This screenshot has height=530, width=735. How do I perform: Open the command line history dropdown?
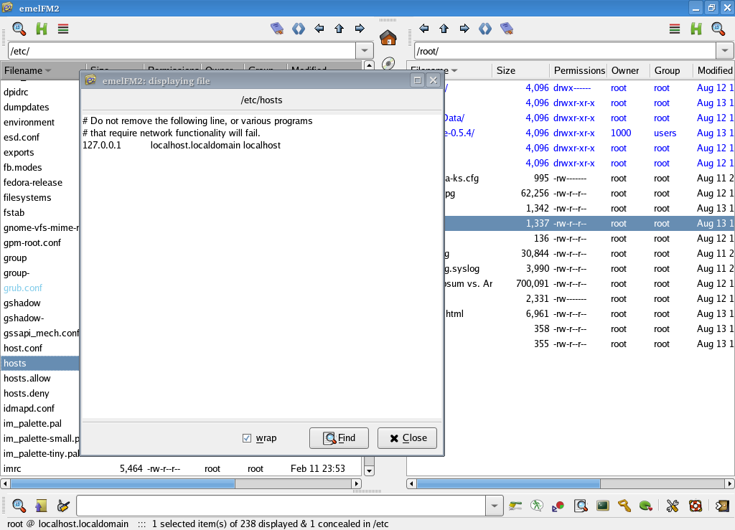495,506
